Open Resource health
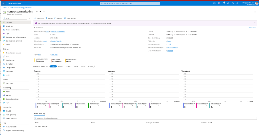 pyautogui.click(x=11, y=127)
